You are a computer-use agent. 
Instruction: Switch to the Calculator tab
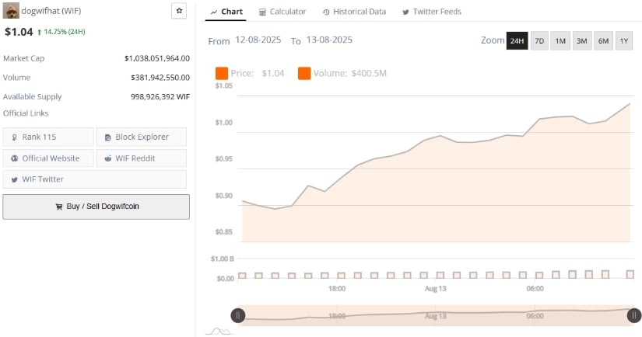click(x=282, y=12)
